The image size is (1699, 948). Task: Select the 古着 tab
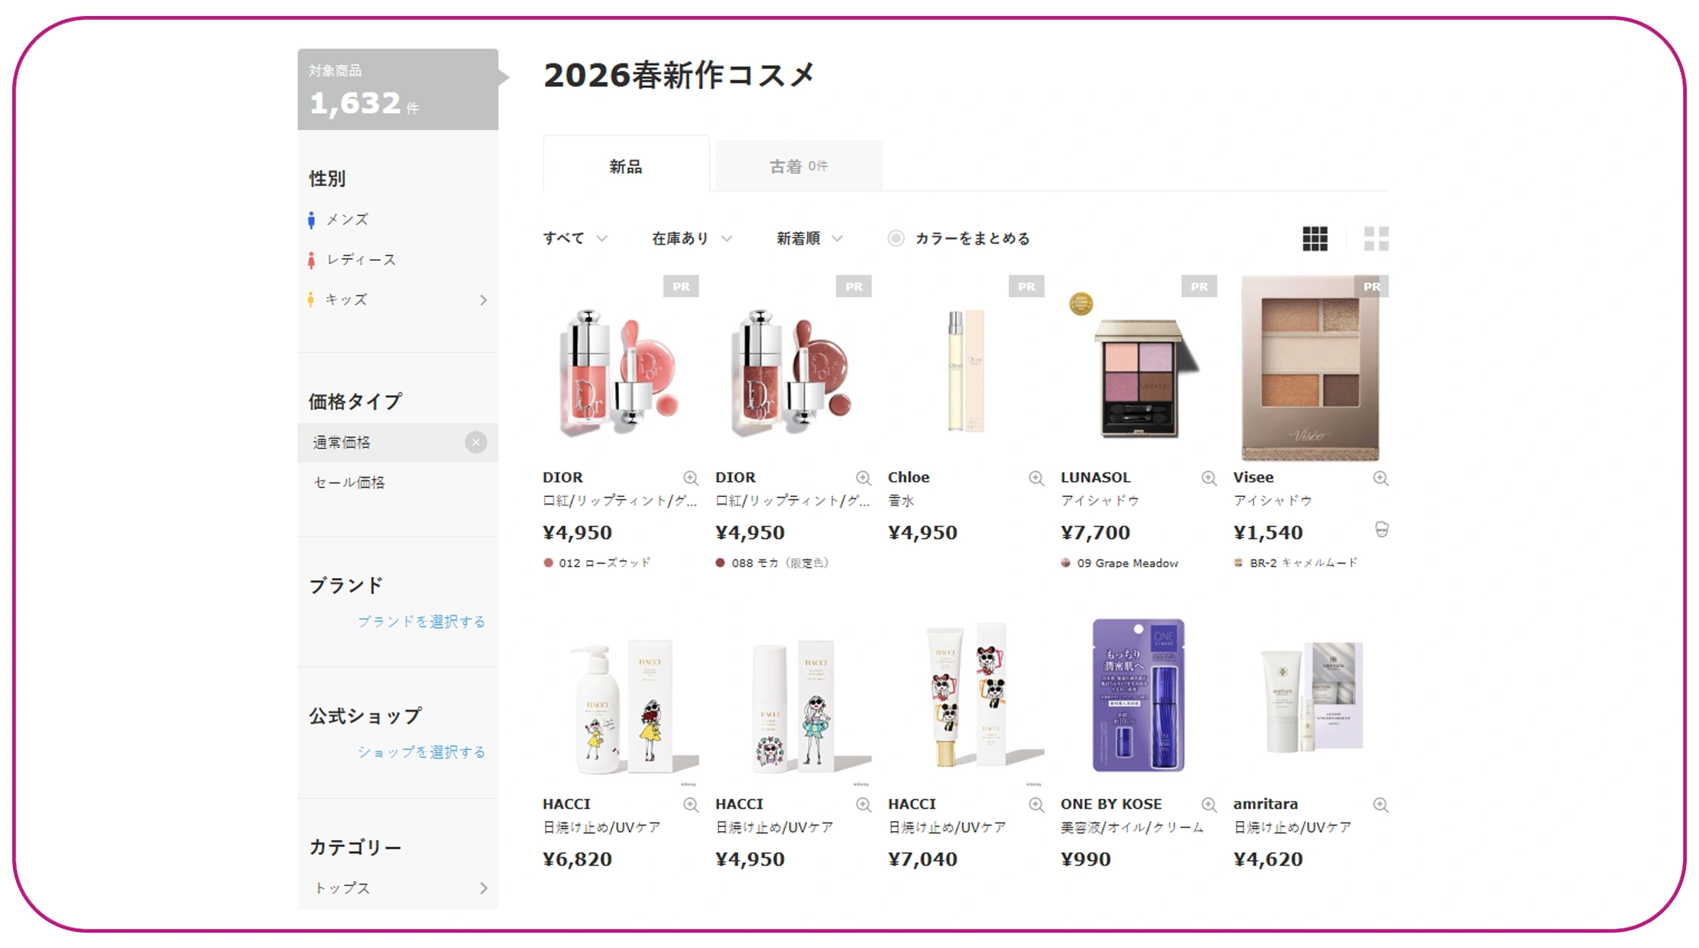point(799,166)
